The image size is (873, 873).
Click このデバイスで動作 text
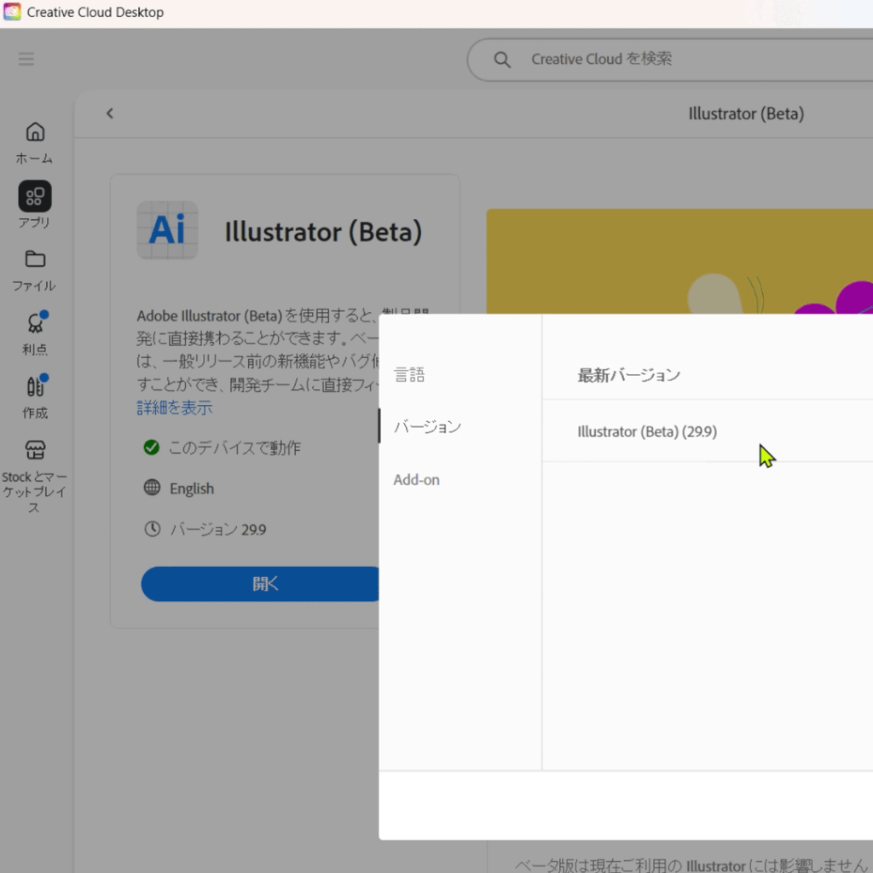(x=234, y=448)
